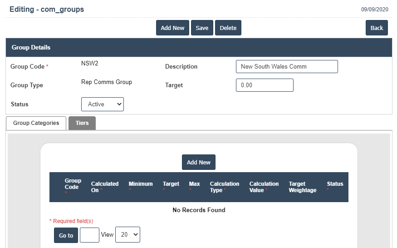
Task: Switch to the Group Categories tab
Action: tap(36, 123)
